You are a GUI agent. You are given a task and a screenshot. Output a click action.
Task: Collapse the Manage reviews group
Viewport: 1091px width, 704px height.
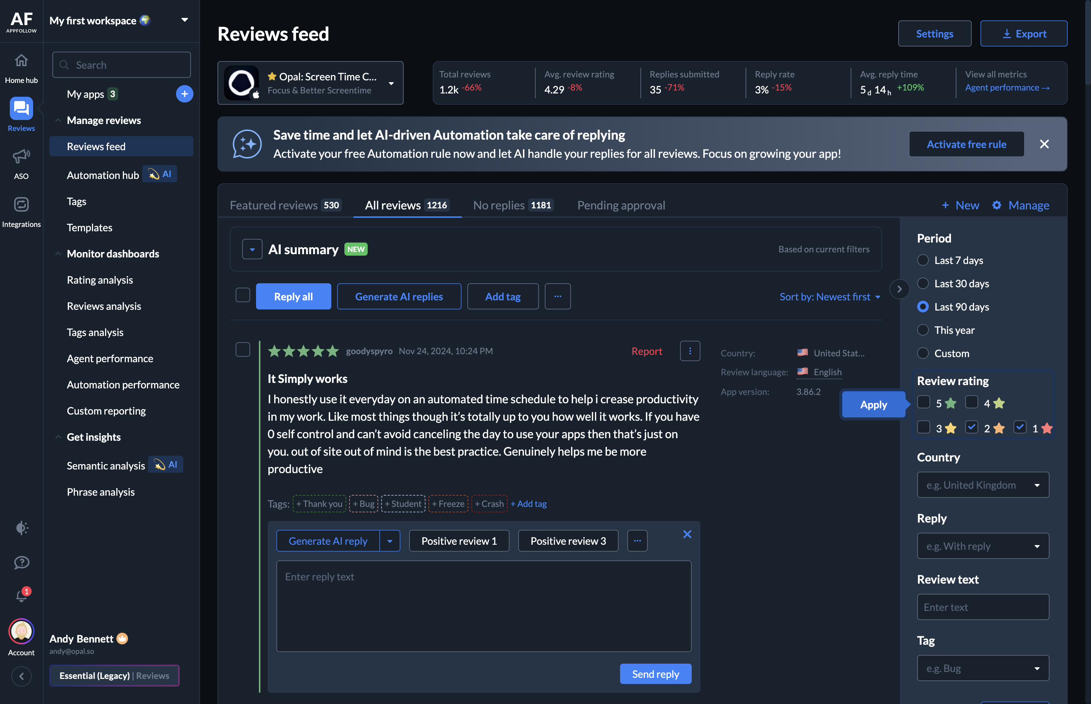point(58,120)
